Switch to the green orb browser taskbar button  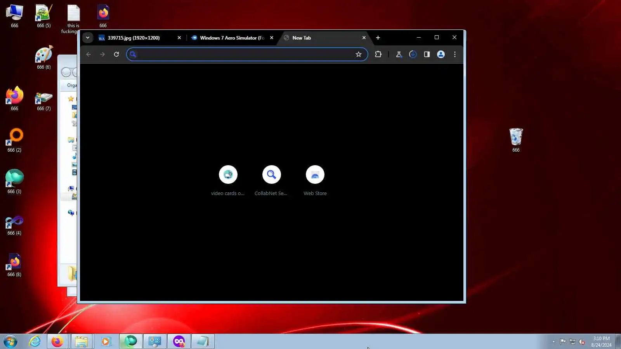click(130, 342)
